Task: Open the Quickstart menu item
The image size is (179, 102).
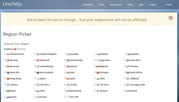Action: pos(88,5)
